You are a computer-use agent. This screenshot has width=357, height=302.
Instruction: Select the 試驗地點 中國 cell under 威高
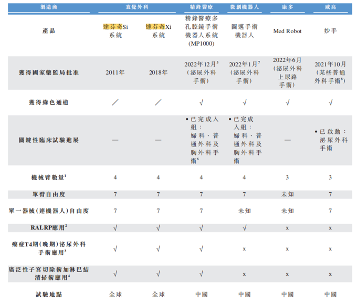(x=330, y=295)
